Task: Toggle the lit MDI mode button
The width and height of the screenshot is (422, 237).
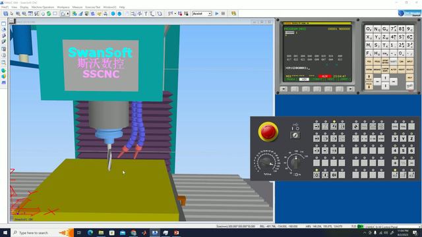Action: pyautogui.click(x=334, y=126)
